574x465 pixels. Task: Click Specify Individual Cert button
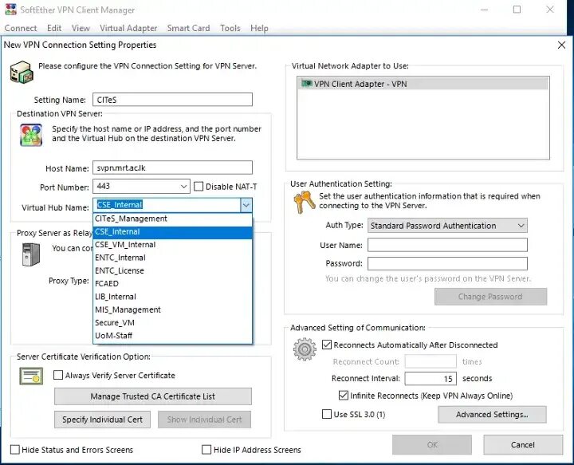[102, 420]
